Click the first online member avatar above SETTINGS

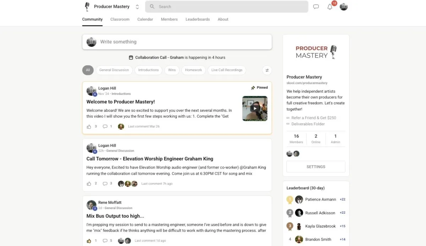click(x=290, y=154)
